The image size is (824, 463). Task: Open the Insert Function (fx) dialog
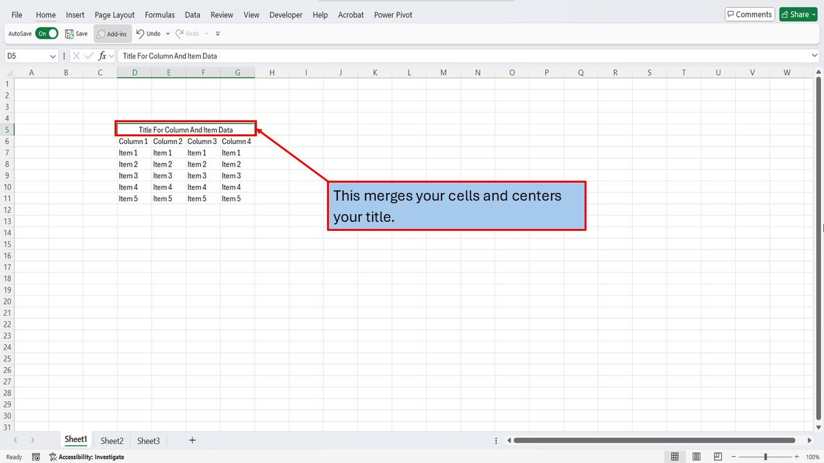tap(103, 56)
